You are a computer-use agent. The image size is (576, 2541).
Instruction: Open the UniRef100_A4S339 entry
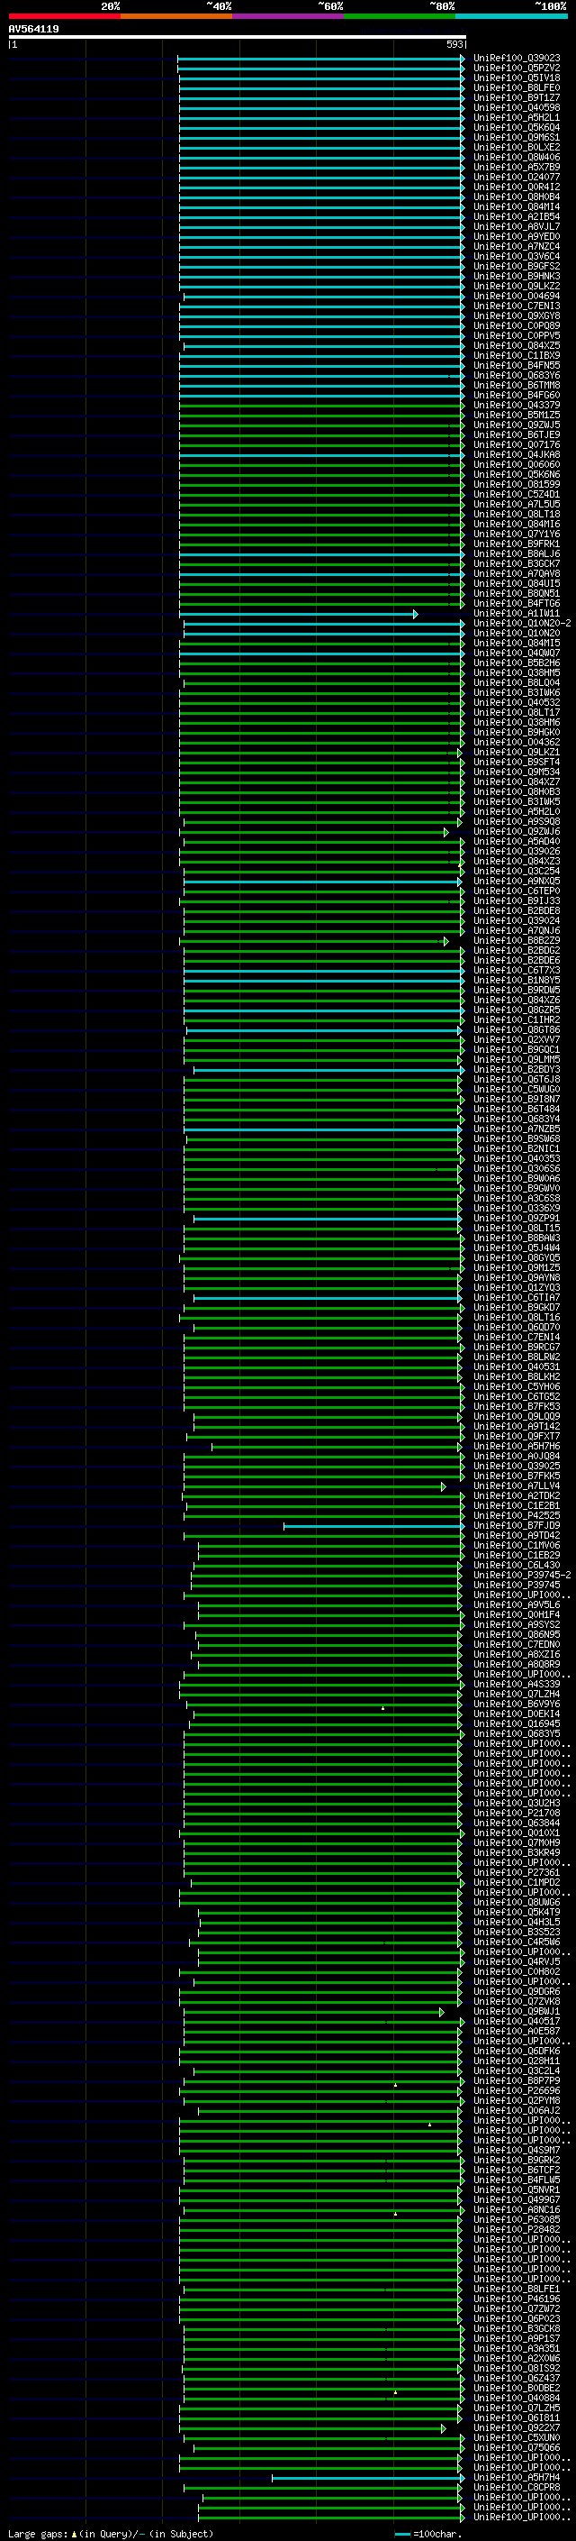[517, 1685]
